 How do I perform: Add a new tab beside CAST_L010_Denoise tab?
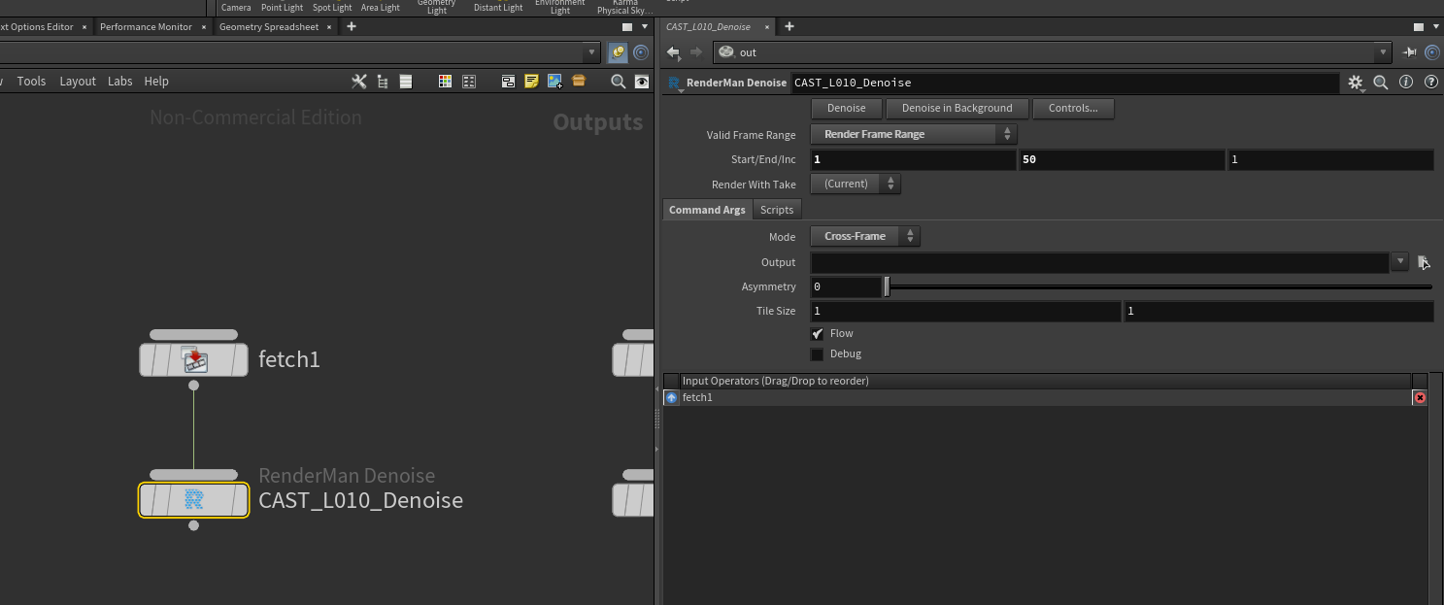(x=789, y=27)
